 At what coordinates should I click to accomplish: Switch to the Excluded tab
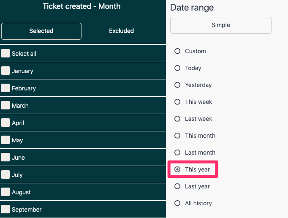tap(121, 31)
